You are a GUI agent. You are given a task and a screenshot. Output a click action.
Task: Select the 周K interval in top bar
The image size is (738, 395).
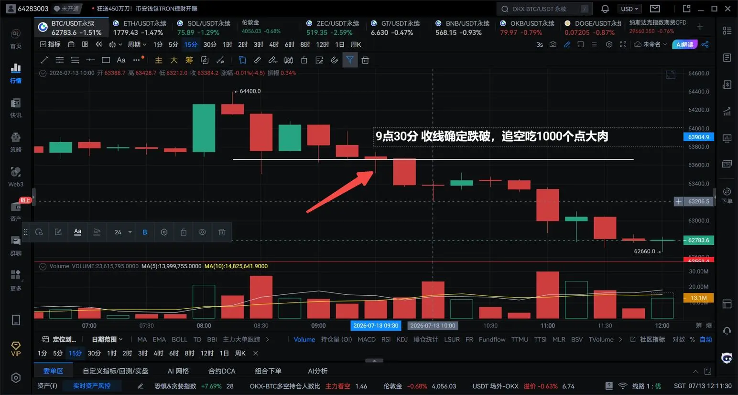356,44
